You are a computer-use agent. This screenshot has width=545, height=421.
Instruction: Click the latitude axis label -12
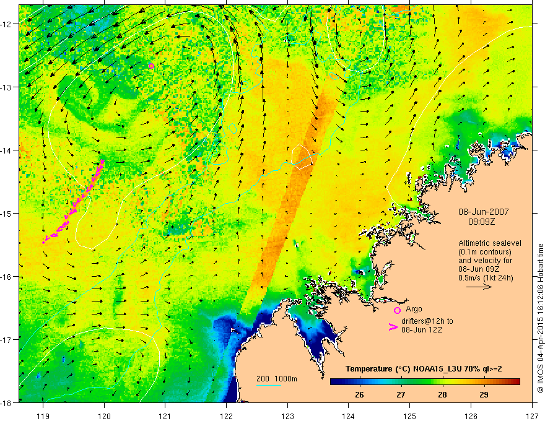(x=7, y=24)
